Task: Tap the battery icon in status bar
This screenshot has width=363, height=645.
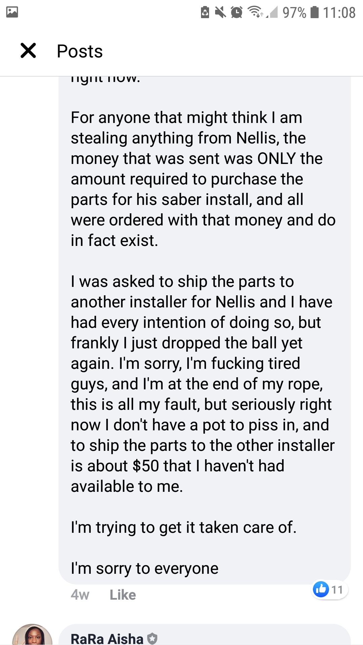Action: coord(314,12)
